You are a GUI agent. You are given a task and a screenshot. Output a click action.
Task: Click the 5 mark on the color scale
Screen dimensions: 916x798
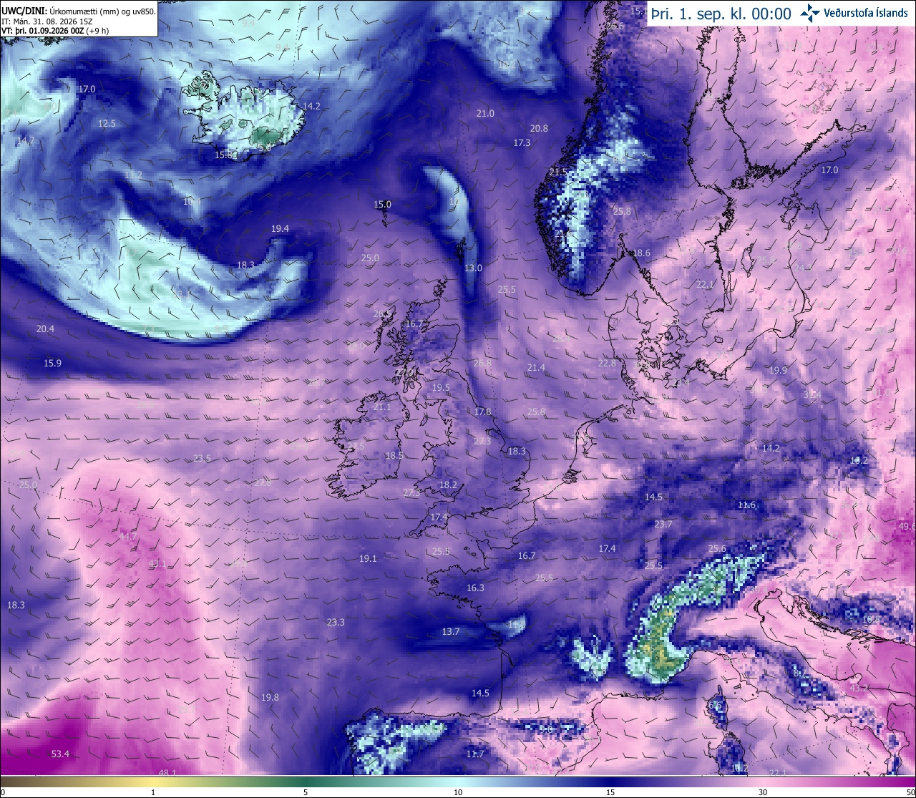306,792
